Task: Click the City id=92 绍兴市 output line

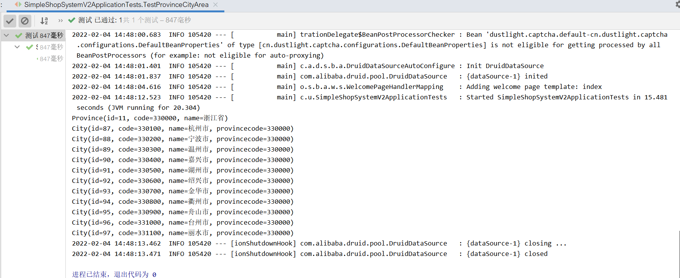Action: point(183,181)
